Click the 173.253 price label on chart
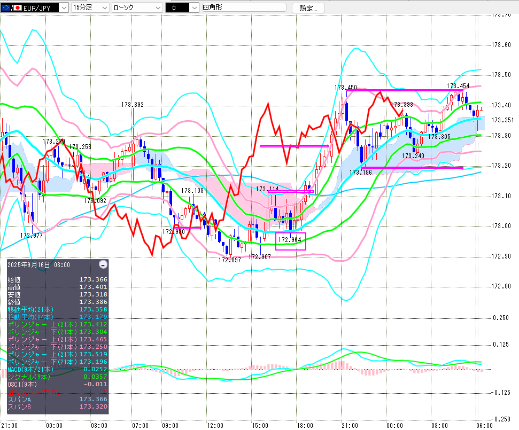The height and width of the screenshot is (430, 519). [x=80, y=146]
